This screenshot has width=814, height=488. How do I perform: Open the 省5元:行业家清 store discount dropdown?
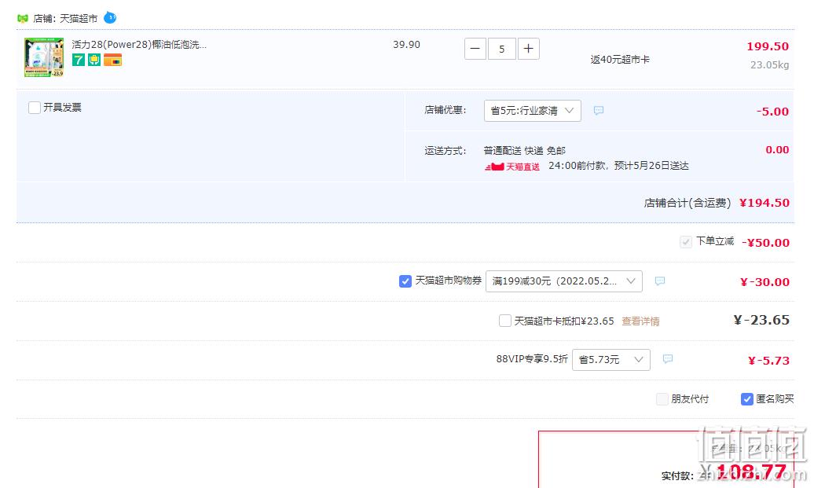532,111
